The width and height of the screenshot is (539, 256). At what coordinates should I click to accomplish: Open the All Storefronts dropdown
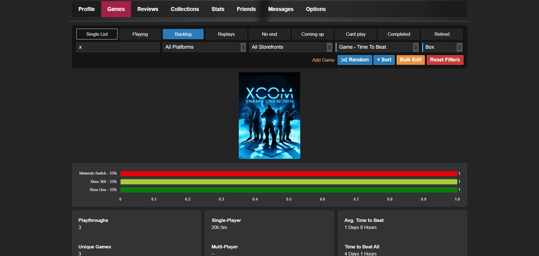[291, 47]
